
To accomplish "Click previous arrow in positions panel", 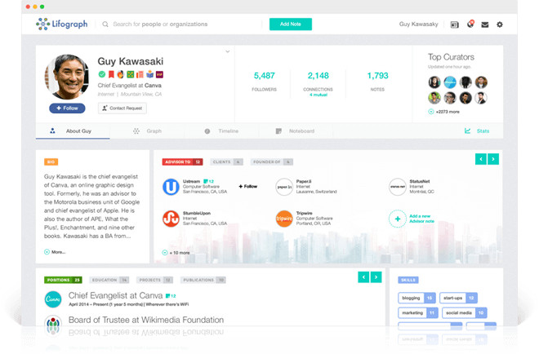I will click(x=363, y=277).
